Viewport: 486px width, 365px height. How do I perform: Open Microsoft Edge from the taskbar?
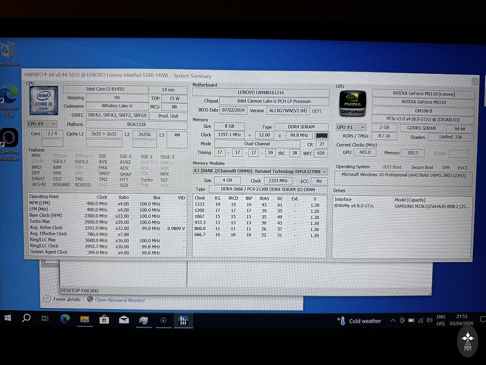(x=65, y=319)
